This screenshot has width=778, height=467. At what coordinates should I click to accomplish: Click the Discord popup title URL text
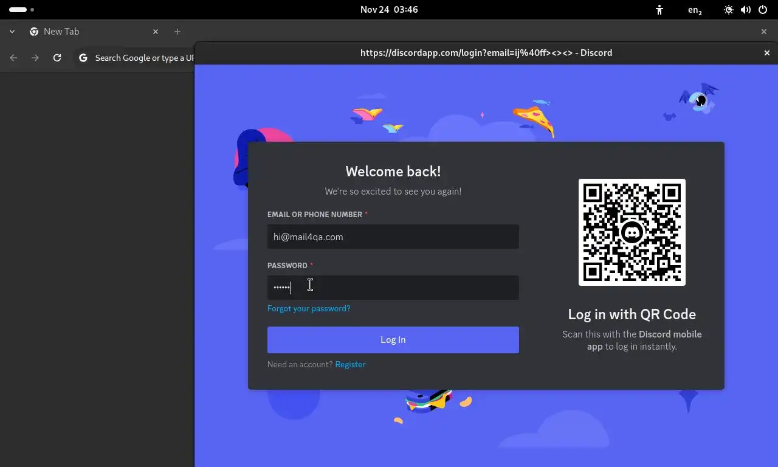click(x=486, y=53)
